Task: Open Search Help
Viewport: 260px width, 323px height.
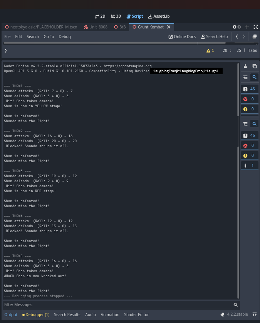Action: pyautogui.click(x=214, y=37)
